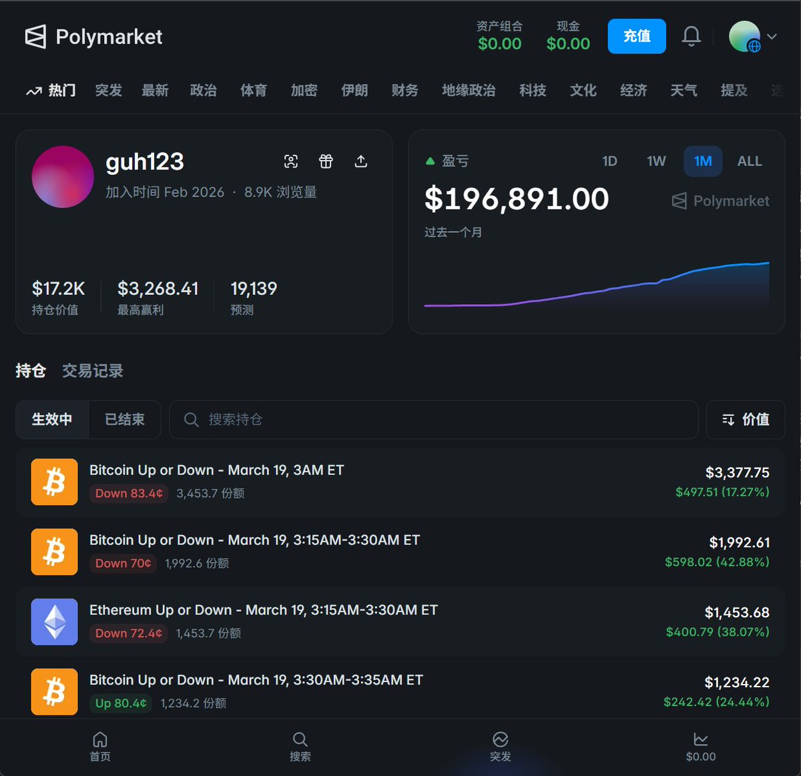The image size is (801, 776).
Task: Open Ethereum Up or Down 3:15AM-3:30AM ET
Action: click(264, 611)
